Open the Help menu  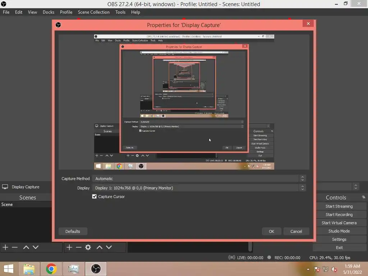(135, 12)
